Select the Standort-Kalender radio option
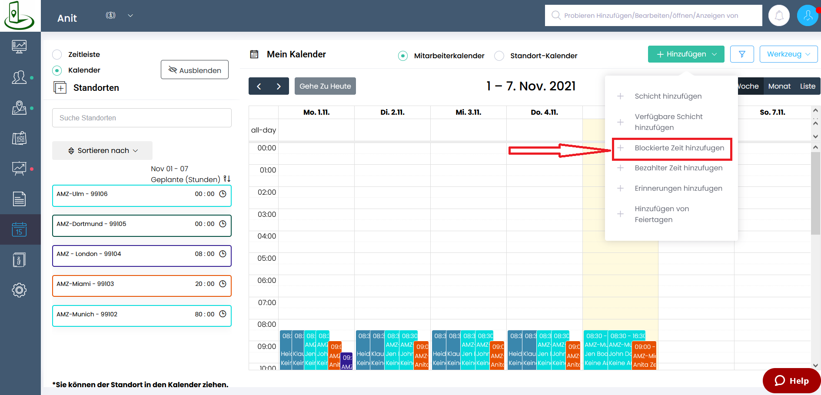This screenshot has width=821, height=395. (499, 56)
